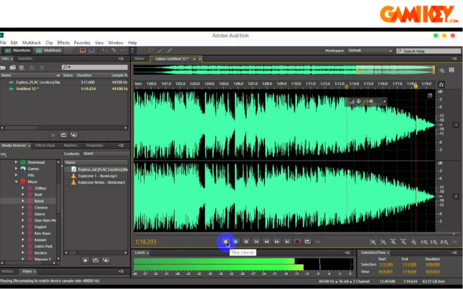Pin the HUD gain control

384,102
